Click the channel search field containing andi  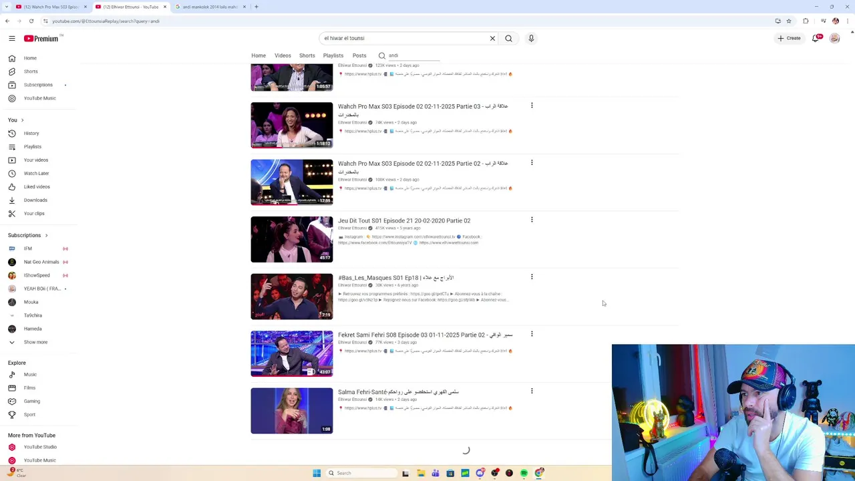414,55
